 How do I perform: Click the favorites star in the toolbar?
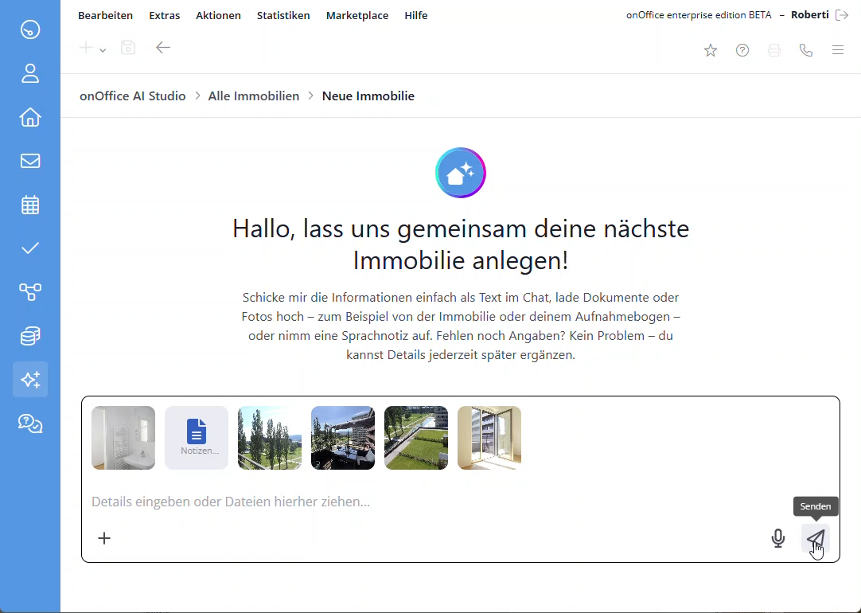tap(711, 50)
